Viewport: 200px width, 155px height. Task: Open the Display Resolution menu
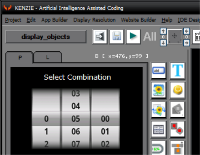(94, 20)
